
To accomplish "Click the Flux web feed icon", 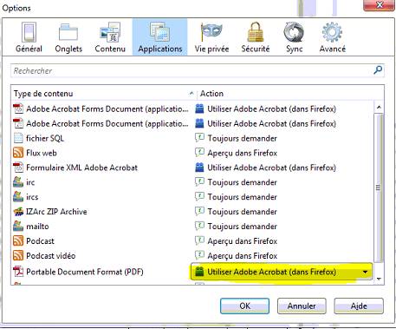I will coord(18,153).
